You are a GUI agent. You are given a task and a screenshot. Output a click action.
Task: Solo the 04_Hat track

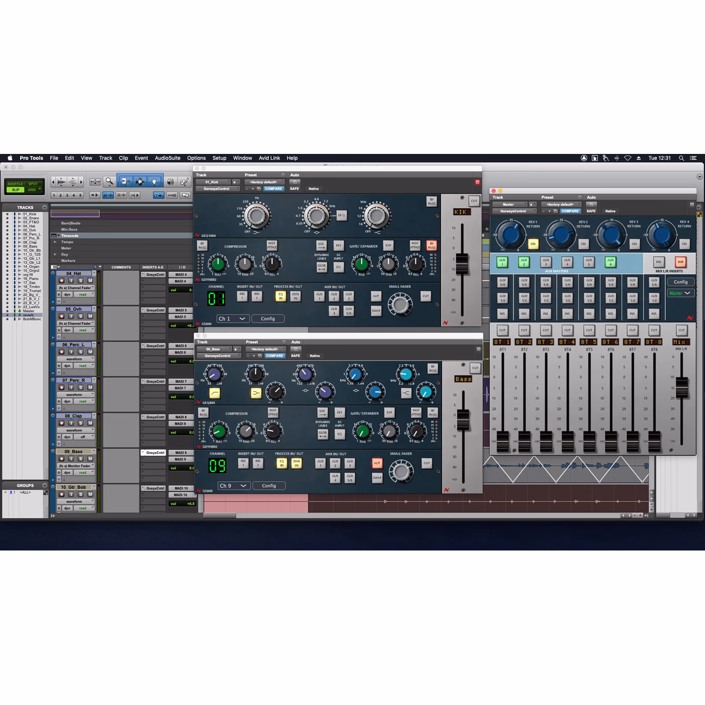[x=80, y=281]
